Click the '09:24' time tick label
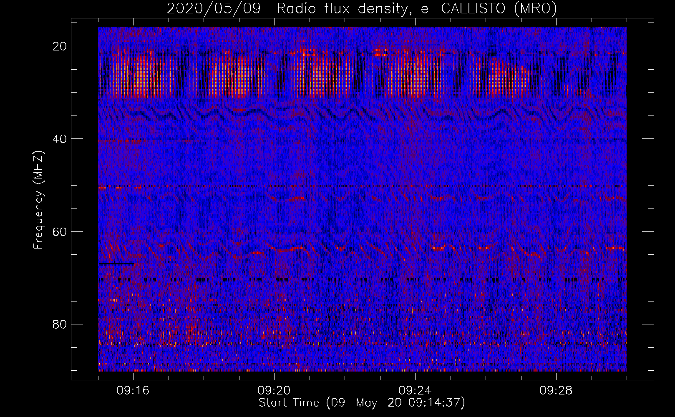Viewport: 675px width, 417px height. click(x=415, y=391)
